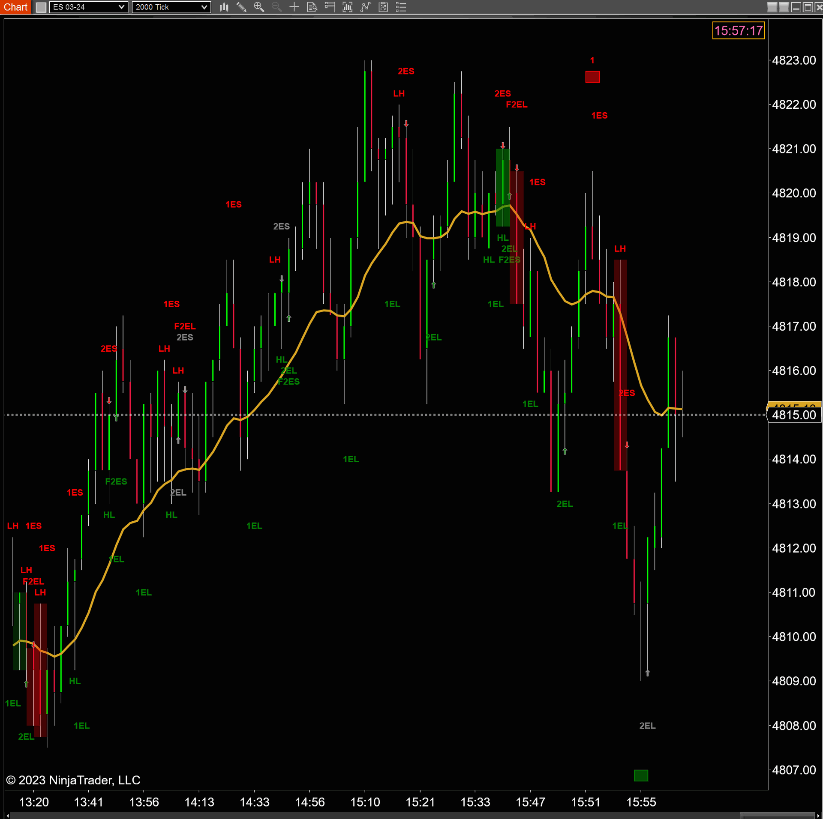Click the green square marker near bottom
This screenshot has height=819, width=823.
click(641, 775)
